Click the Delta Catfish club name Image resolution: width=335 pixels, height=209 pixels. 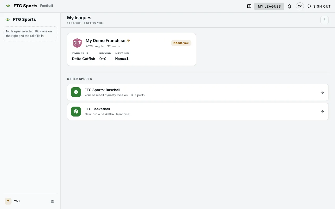point(83,59)
